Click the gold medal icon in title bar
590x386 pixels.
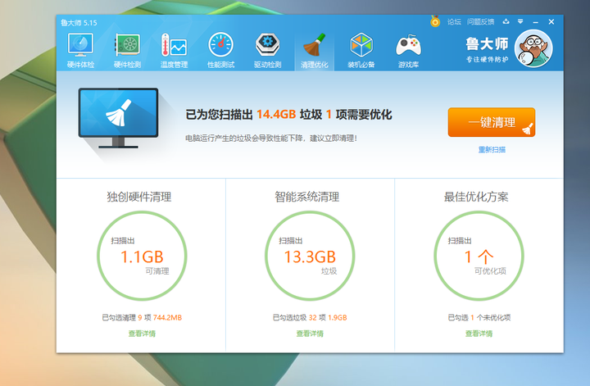[435, 21]
